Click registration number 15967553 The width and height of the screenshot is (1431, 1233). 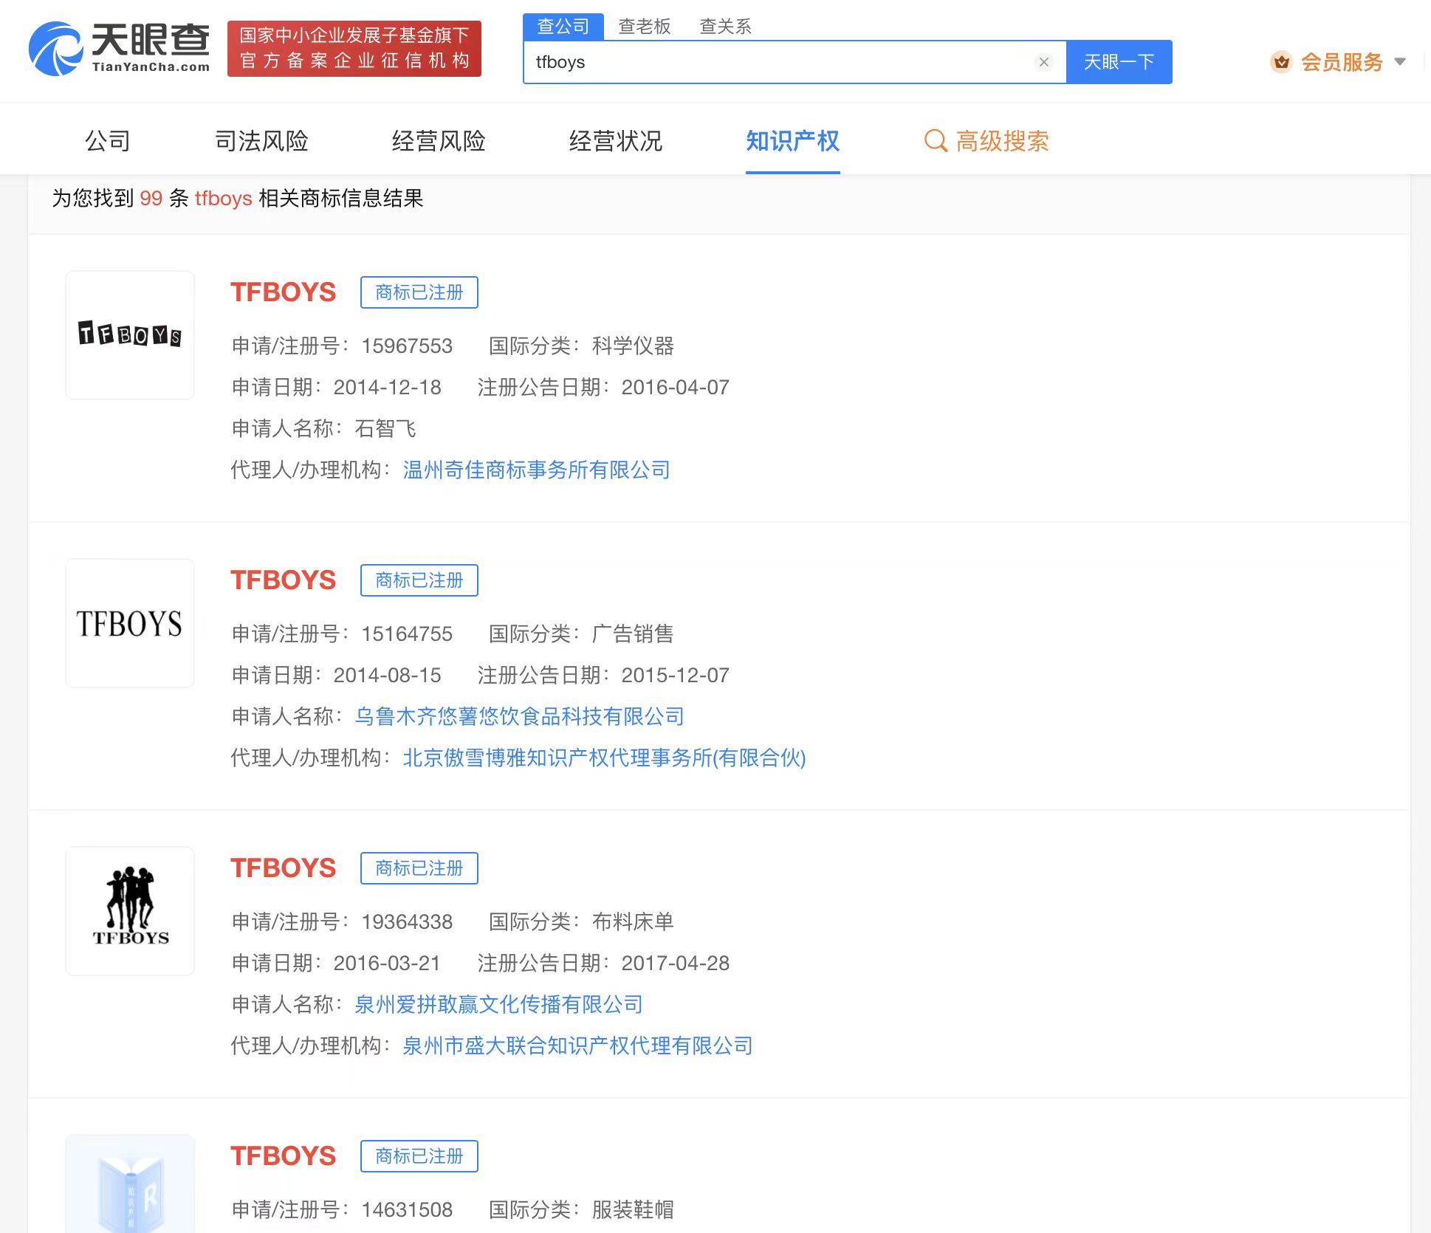coord(407,346)
